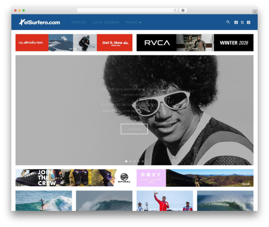Open the blue wave thumbnail at far right
269x227 pixels.
225,201
